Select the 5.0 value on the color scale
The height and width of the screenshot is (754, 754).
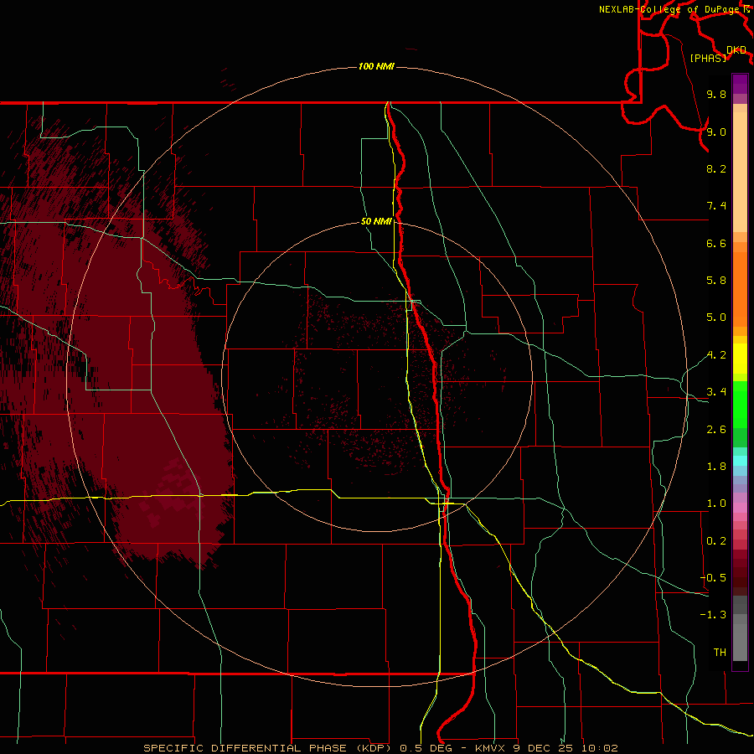(x=716, y=318)
